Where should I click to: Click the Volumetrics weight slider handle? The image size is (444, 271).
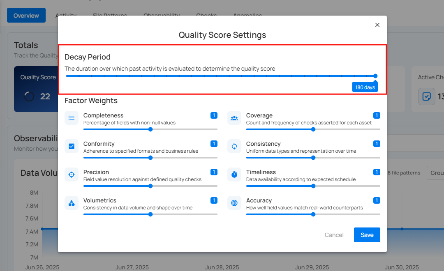tap(150, 214)
